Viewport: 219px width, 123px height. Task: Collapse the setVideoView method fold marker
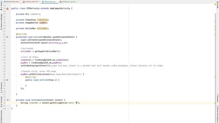pos(10,100)
